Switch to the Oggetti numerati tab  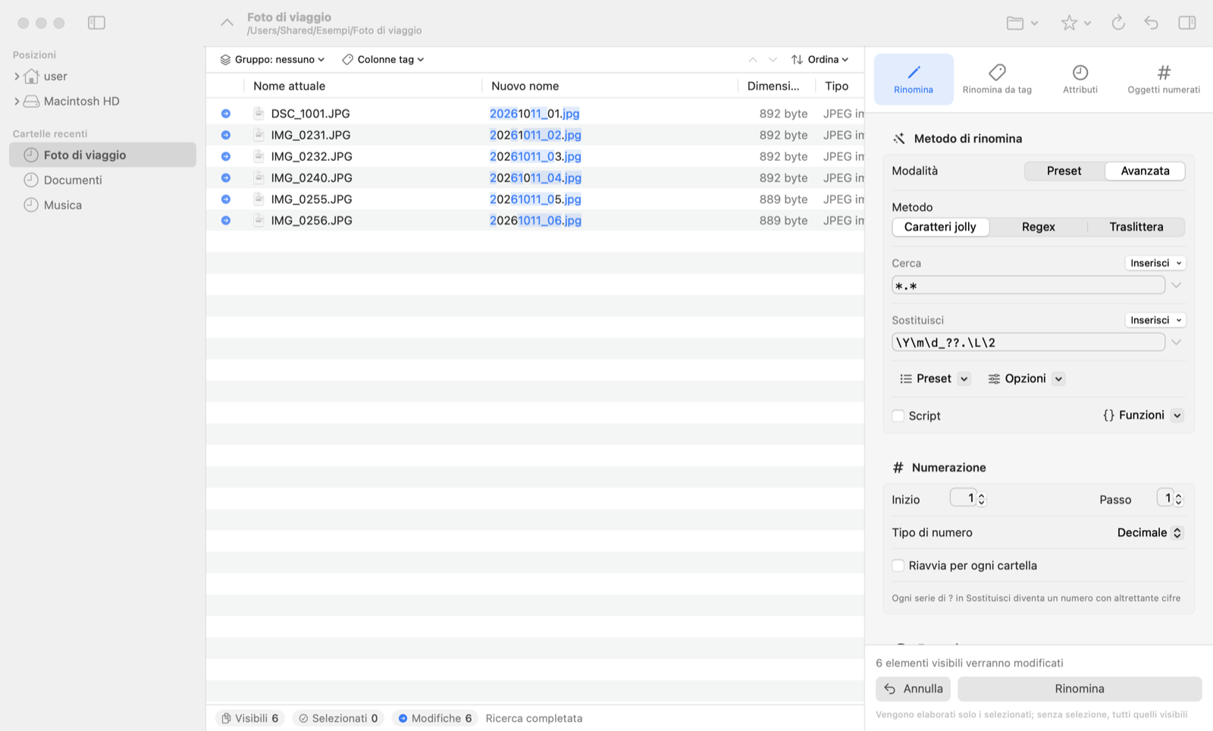[x=1164, y=79]
